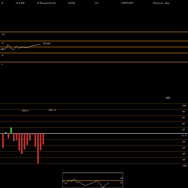Click the peak of the RSI line
The height and width of the screenshot is (188, 188).
[x=8, y=45]
